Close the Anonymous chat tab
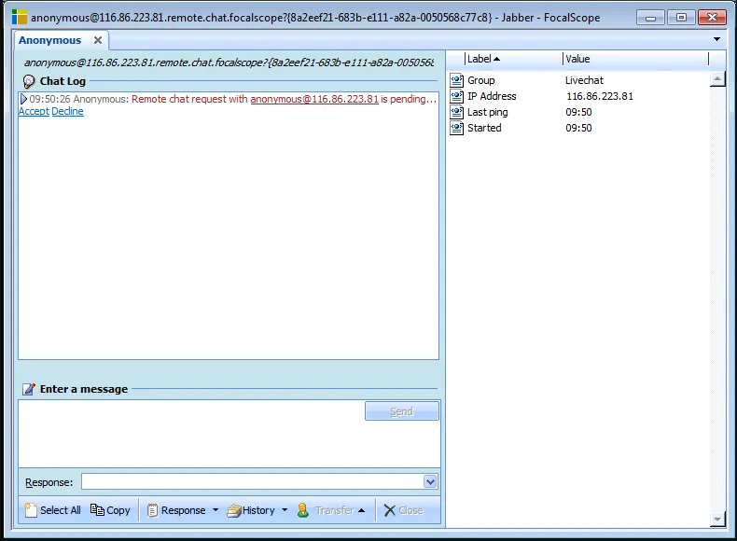 point(98,40)
